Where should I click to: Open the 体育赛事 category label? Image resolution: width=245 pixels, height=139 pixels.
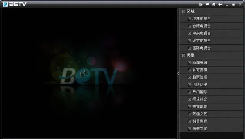pyautogui.click(x=200, y=70)
